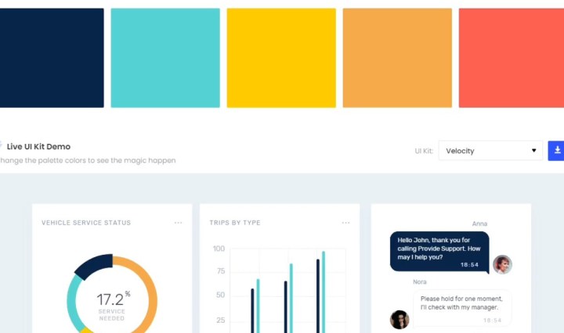
Task: Pick the turquoise palette color swatch
Action: point(165,58)
